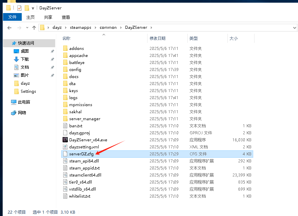Select the 16,030 KB size cell
The width and height of the screenshot is (298, 216).
pyautogui.click(x=242, y=140)
